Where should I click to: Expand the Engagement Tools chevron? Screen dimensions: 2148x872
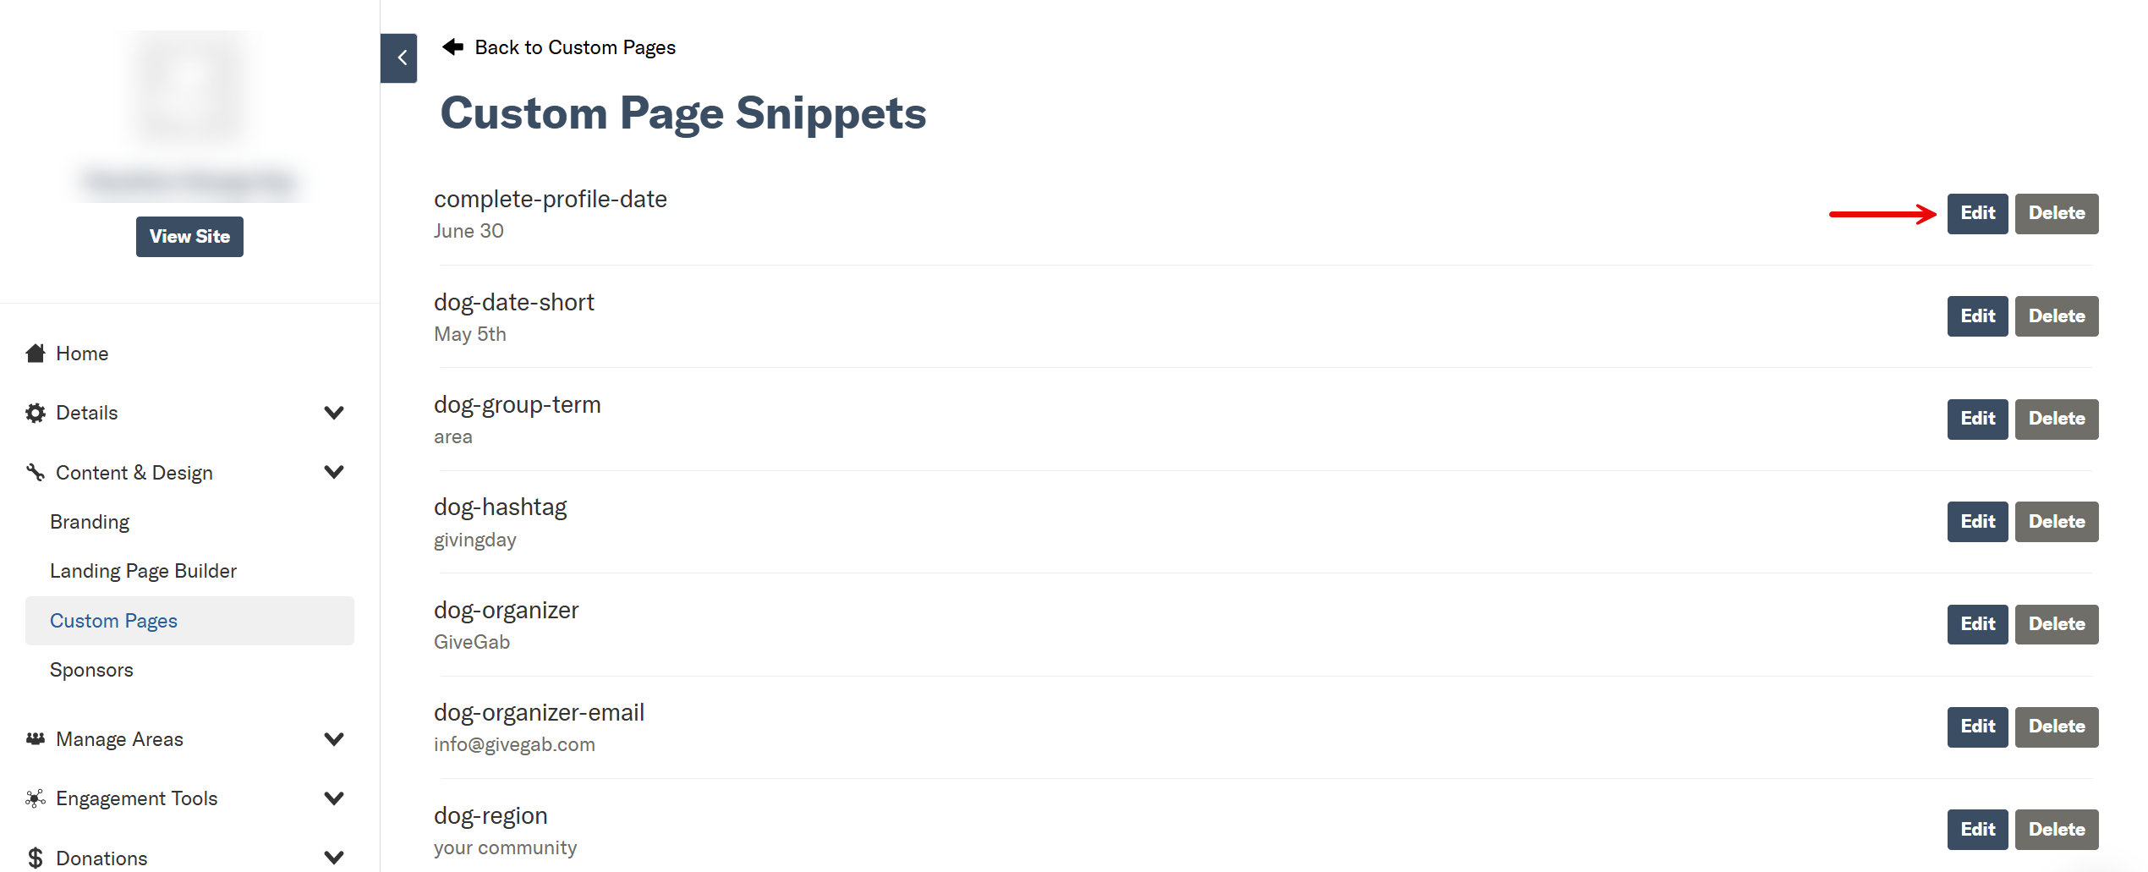pos(334,798)
